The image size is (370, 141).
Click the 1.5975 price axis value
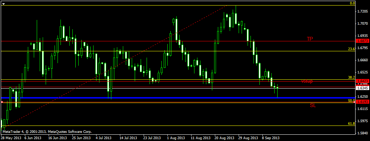pos(363,121)
